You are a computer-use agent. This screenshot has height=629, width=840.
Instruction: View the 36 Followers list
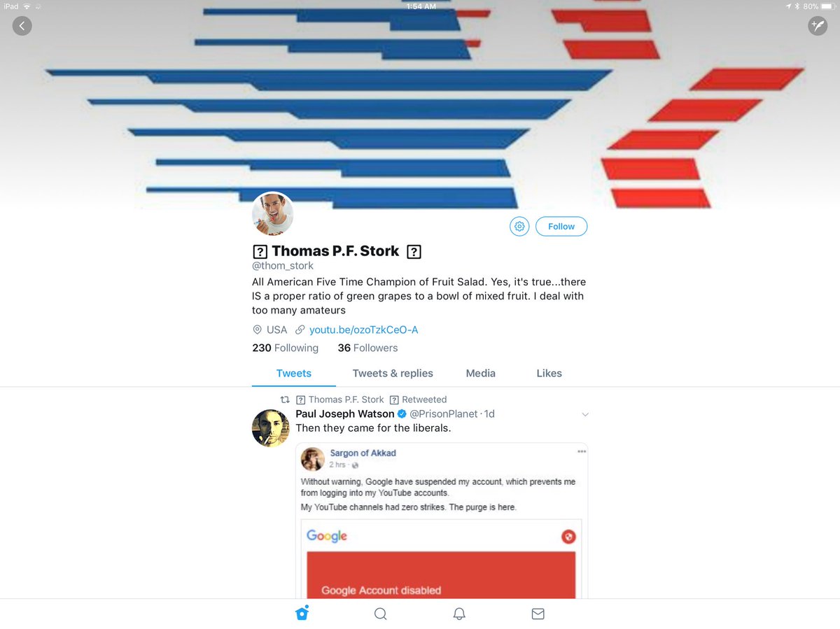pos(367,348)
